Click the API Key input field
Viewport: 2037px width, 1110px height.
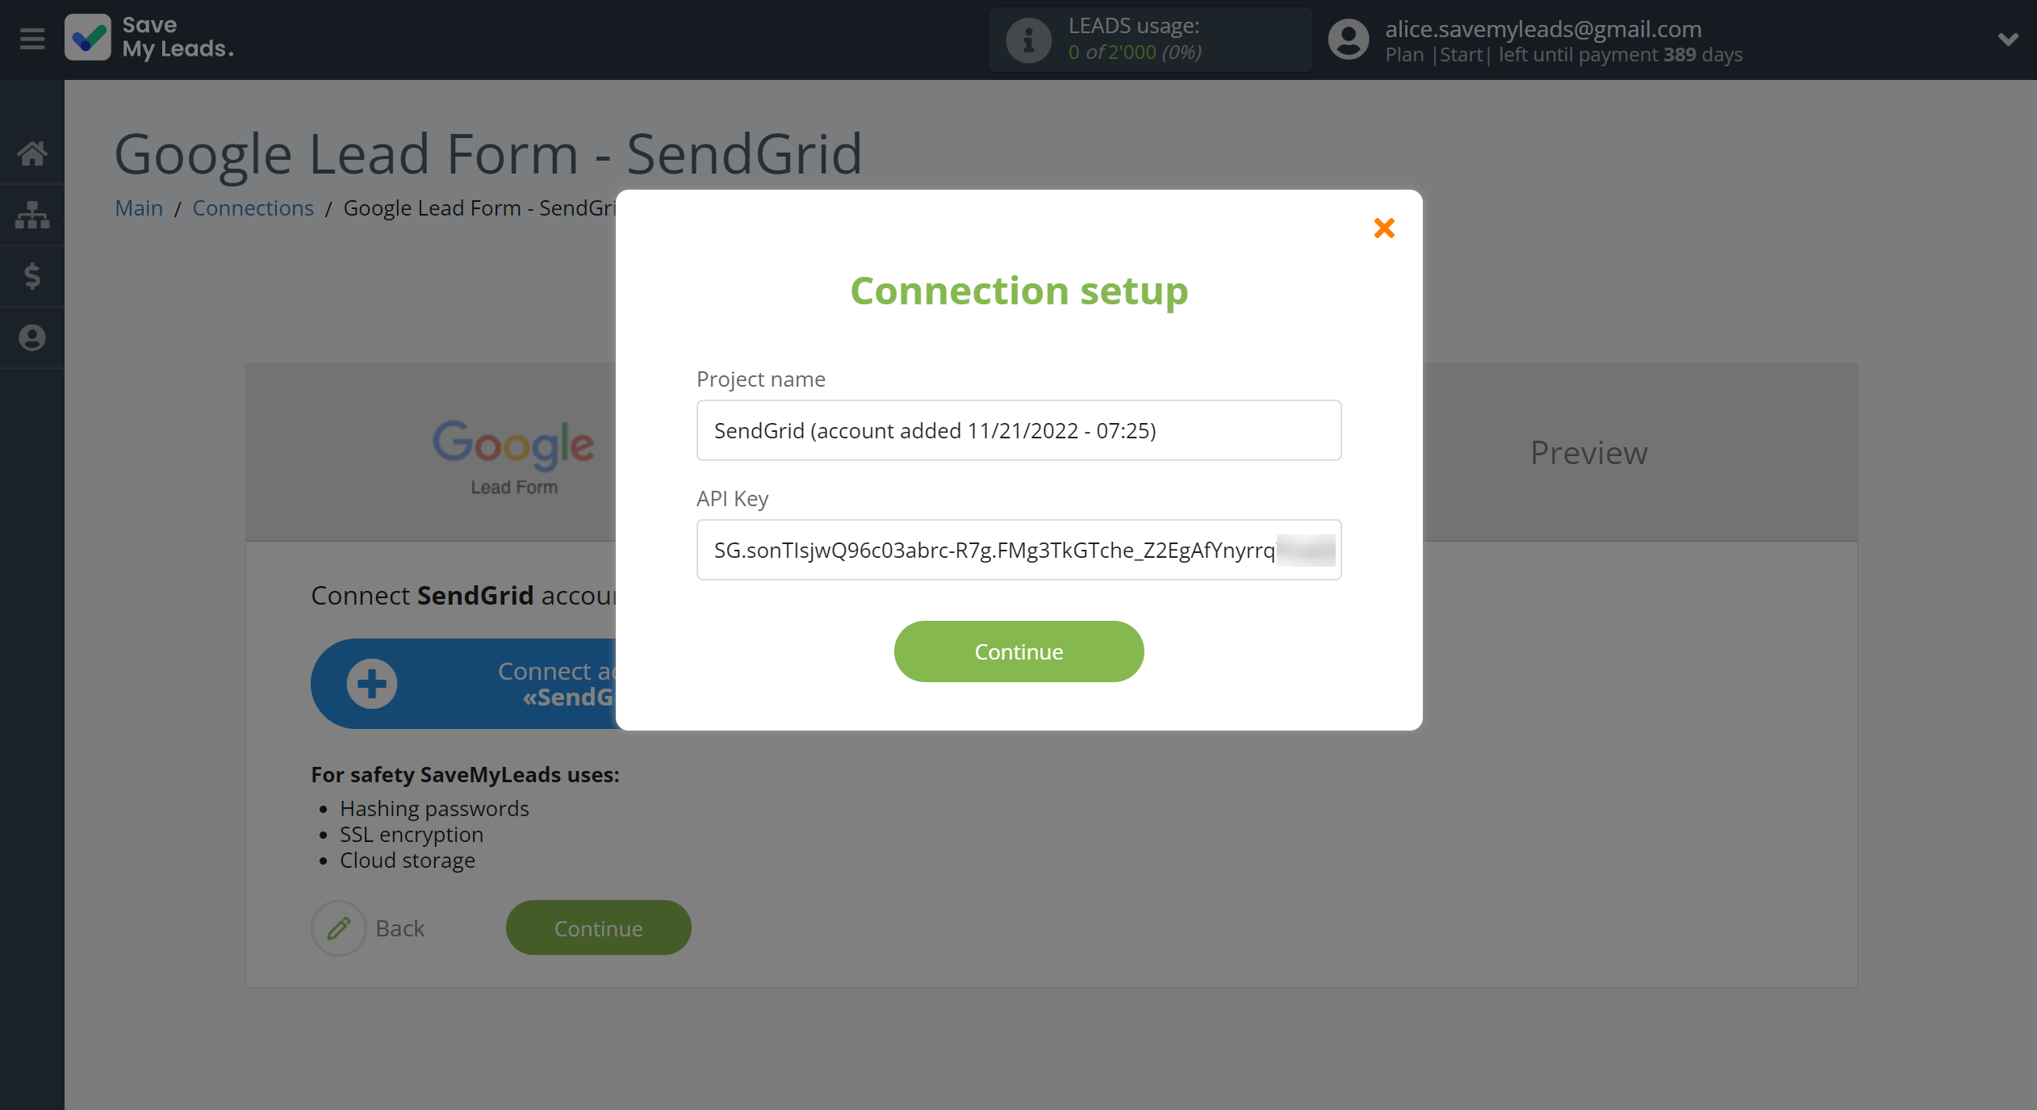1018,550
